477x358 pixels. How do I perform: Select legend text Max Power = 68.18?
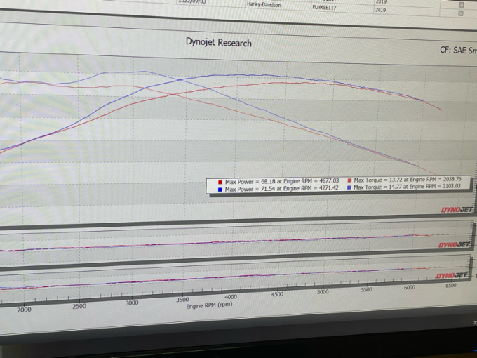click(249, 182)
